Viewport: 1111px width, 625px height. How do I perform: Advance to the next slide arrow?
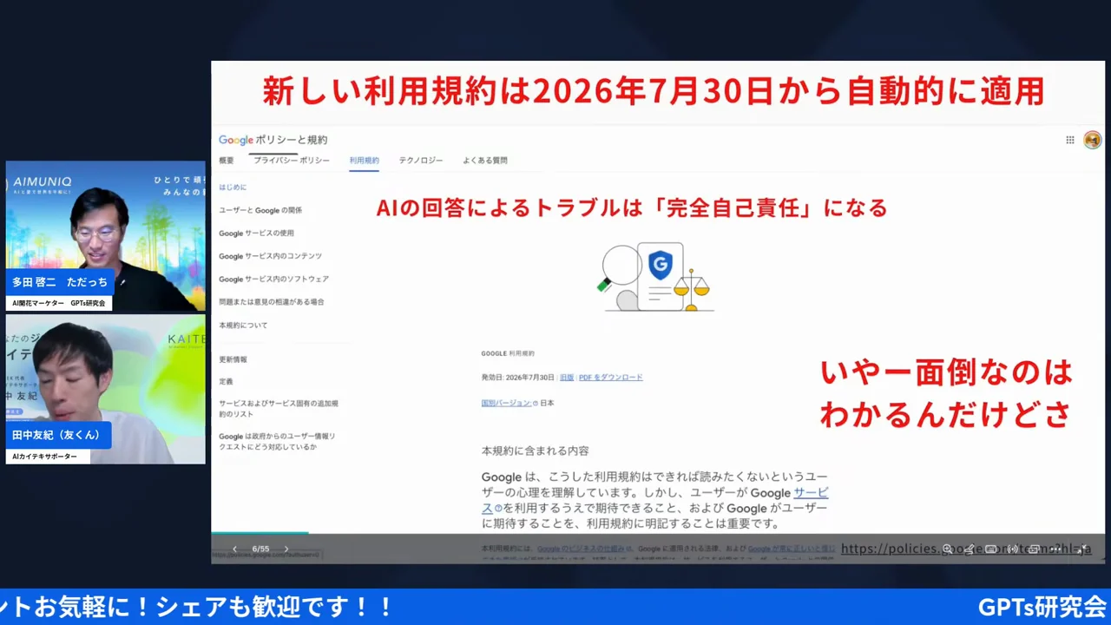(286, 549)
